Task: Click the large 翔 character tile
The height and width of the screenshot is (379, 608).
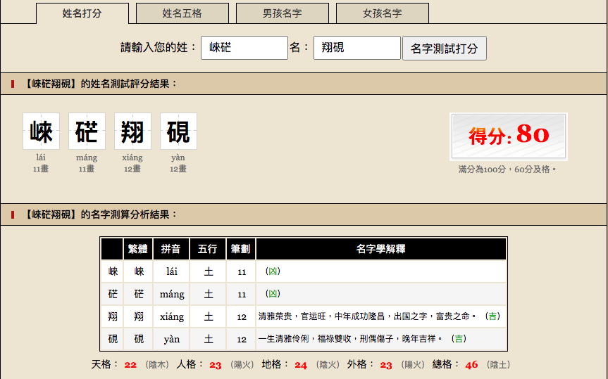Action: (x=132, y=131)
